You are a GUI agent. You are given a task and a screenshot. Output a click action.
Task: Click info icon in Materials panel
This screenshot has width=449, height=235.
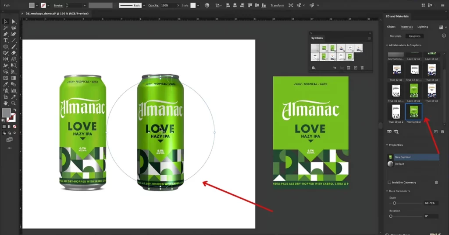[x=444, y=36]
